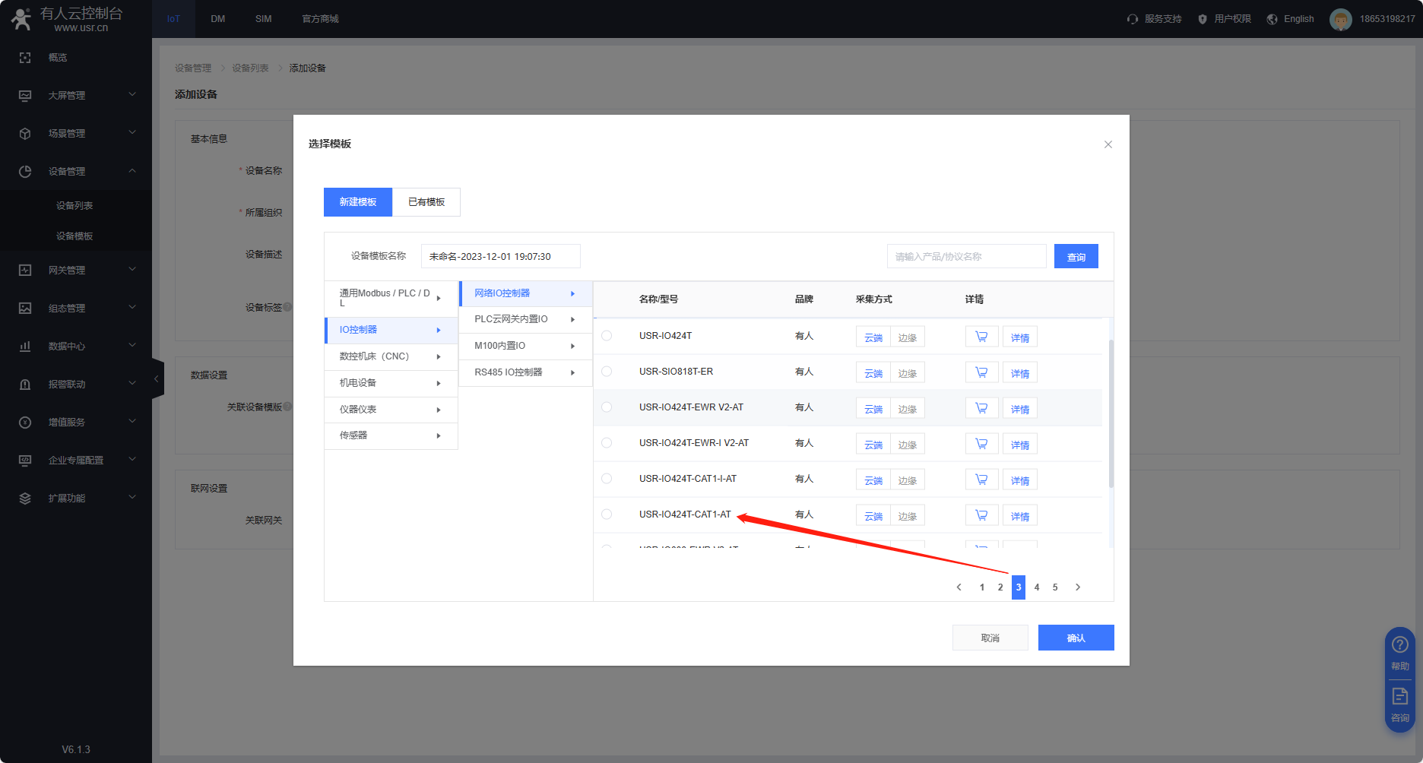Click cart icon for USR-IO424T-CAT1-I-AT
This screenshot has height=763, width=1423.
(x=981, y=480)
